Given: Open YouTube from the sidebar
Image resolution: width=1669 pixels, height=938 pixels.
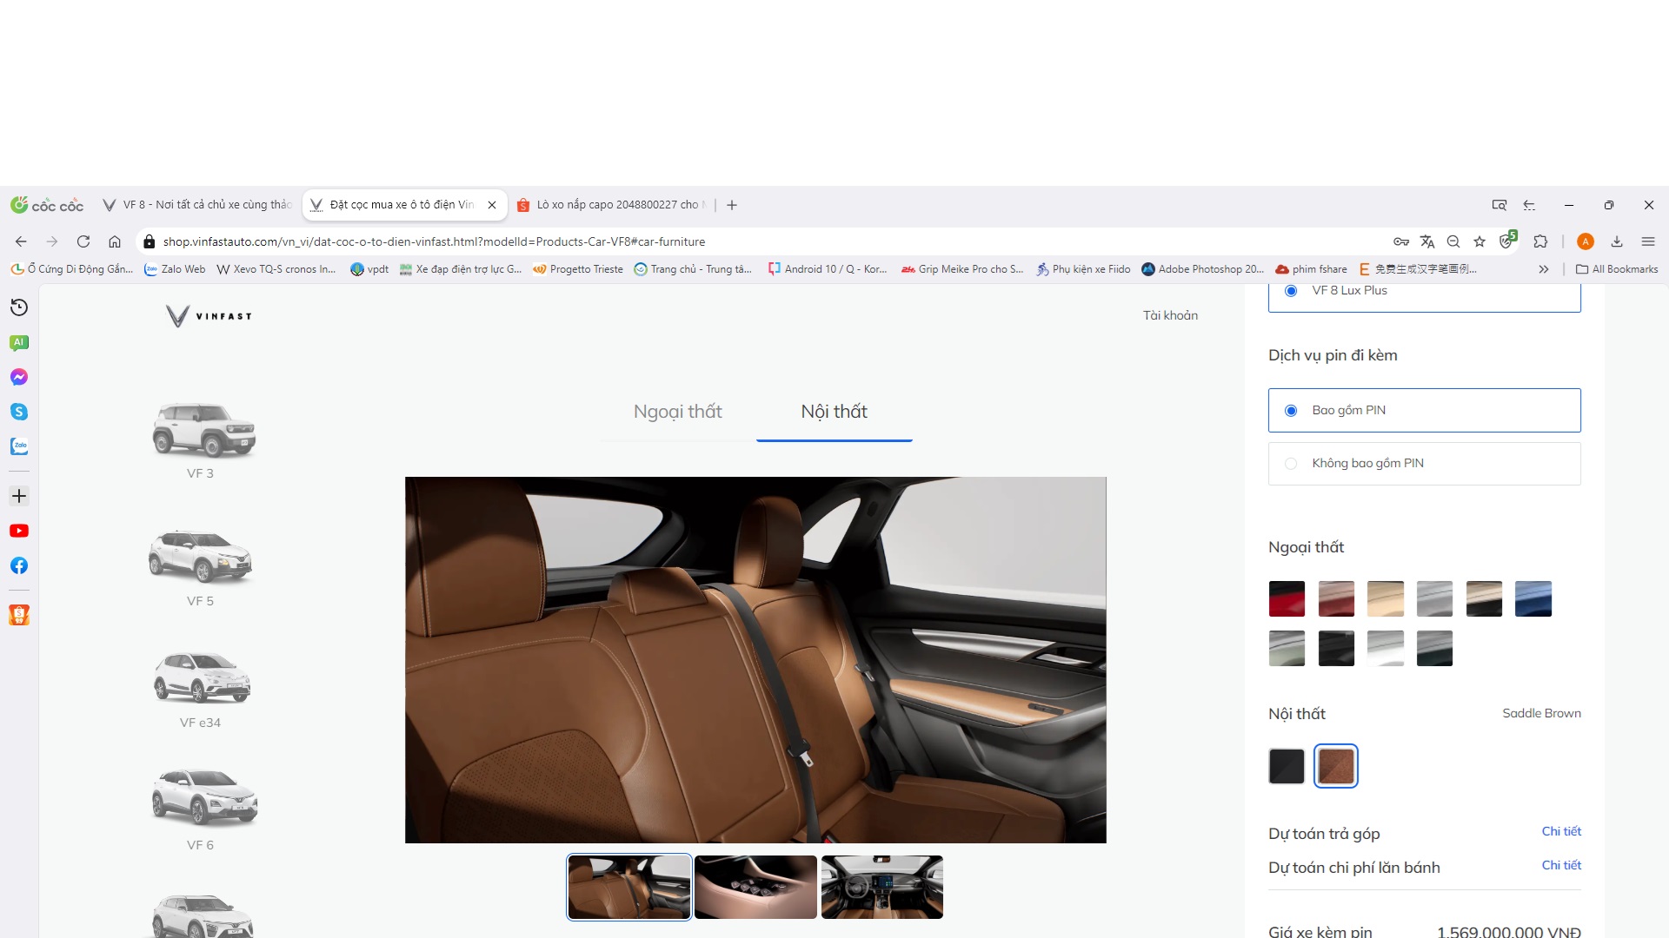Looking at the screenshot, I should (19, 531).
